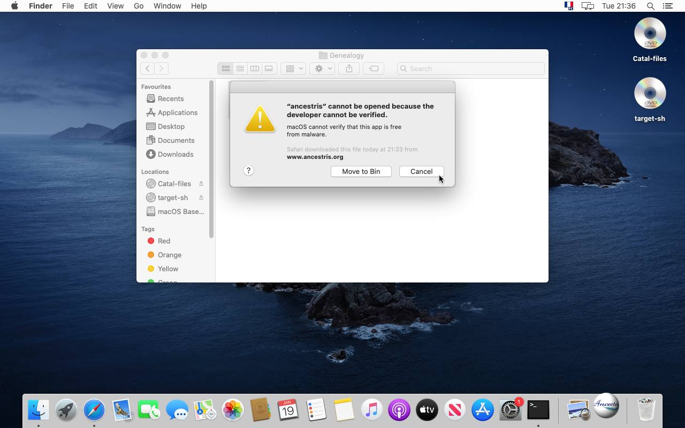Open System Preferences from the Dock
This screenshot has height=428, width=685.
click(511, 410)
